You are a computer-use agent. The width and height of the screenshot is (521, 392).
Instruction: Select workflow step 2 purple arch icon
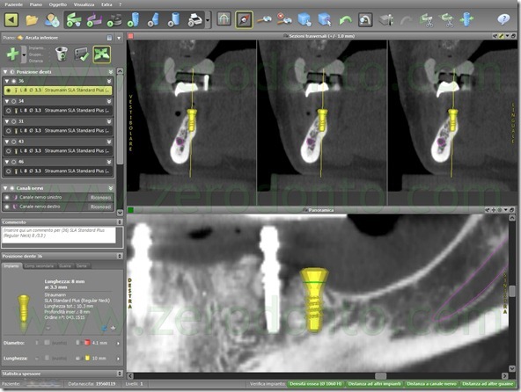pyautogui.click(x=95, y=20)
